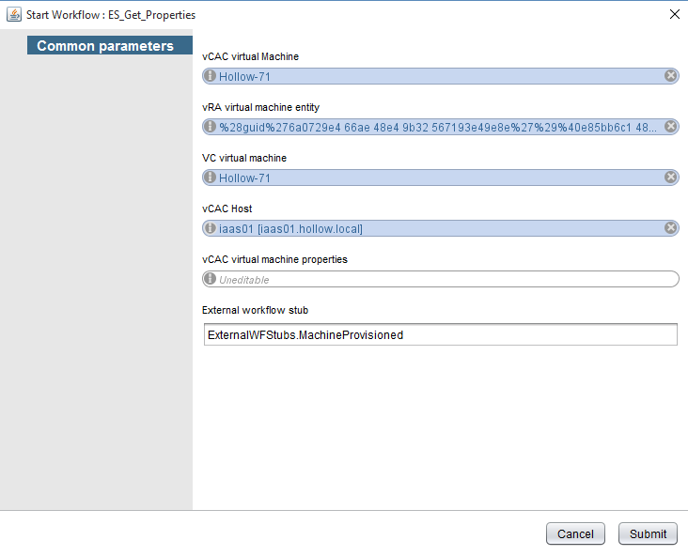Viewport: 688px width, 556px height.
Task: Click info icon in vRA virtual machine entity field
Action: point(211,127)
